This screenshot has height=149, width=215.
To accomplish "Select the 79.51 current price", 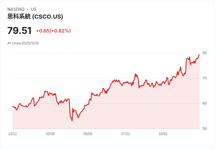I will [x=20, y=30].
